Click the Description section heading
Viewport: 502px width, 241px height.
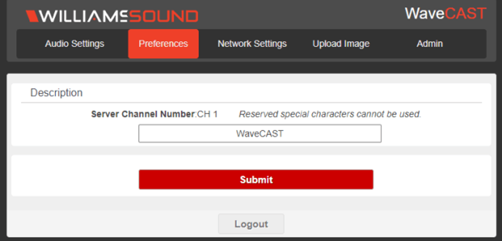[56, 93]
